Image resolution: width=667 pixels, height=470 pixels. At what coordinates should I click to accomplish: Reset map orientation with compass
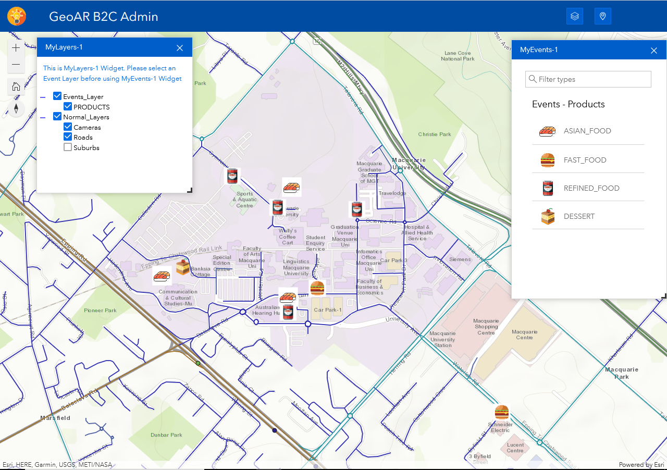point(16,108)
